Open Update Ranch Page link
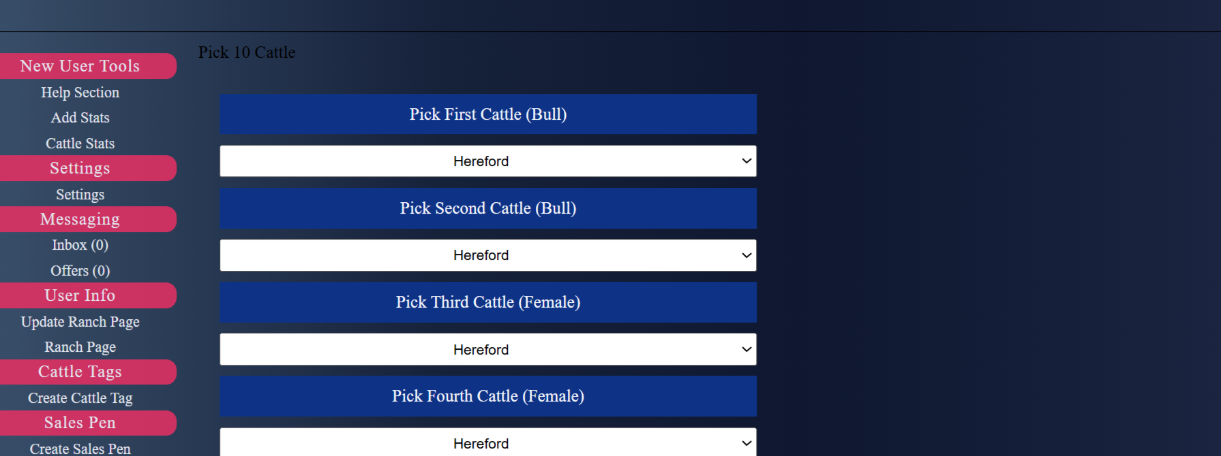 click(80, 322)
